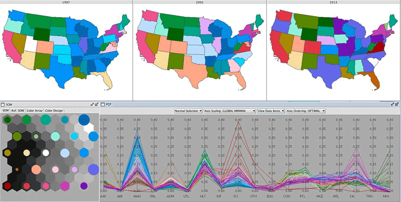Viewport: 401px width, 202px height.
Task: Maximize the SOM panel
Action: (97, 104)
